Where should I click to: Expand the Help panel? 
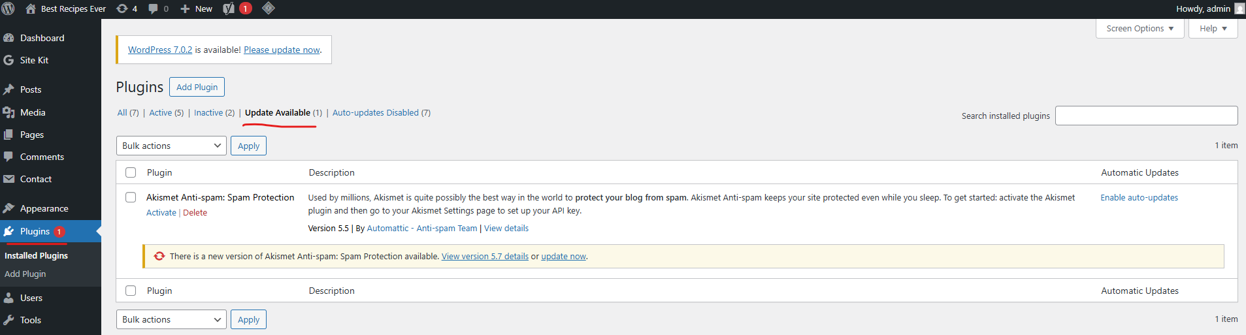[1213, 29]
